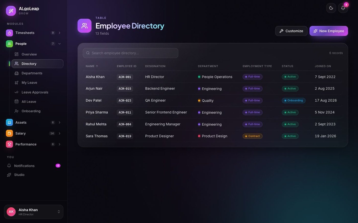Open the Onboarding menu item
This screenshot has height=223, width=358.
(x=37, y=111)
